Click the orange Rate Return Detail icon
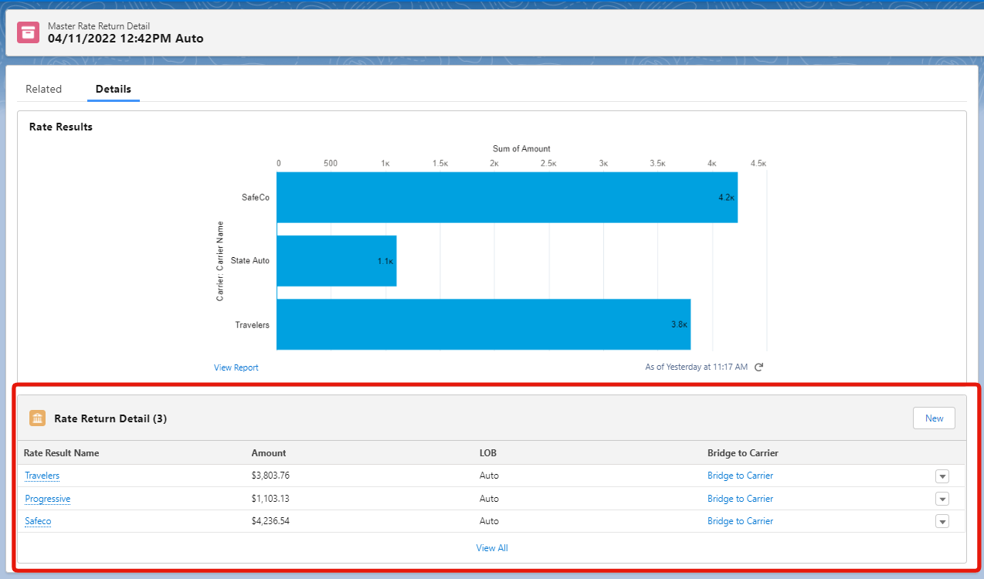Viewport: 984px width, 579px height. click(37, 418)
